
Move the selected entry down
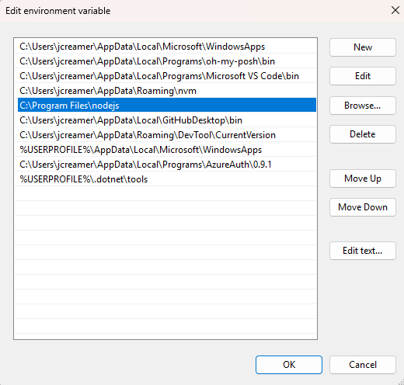click(363, 207)
